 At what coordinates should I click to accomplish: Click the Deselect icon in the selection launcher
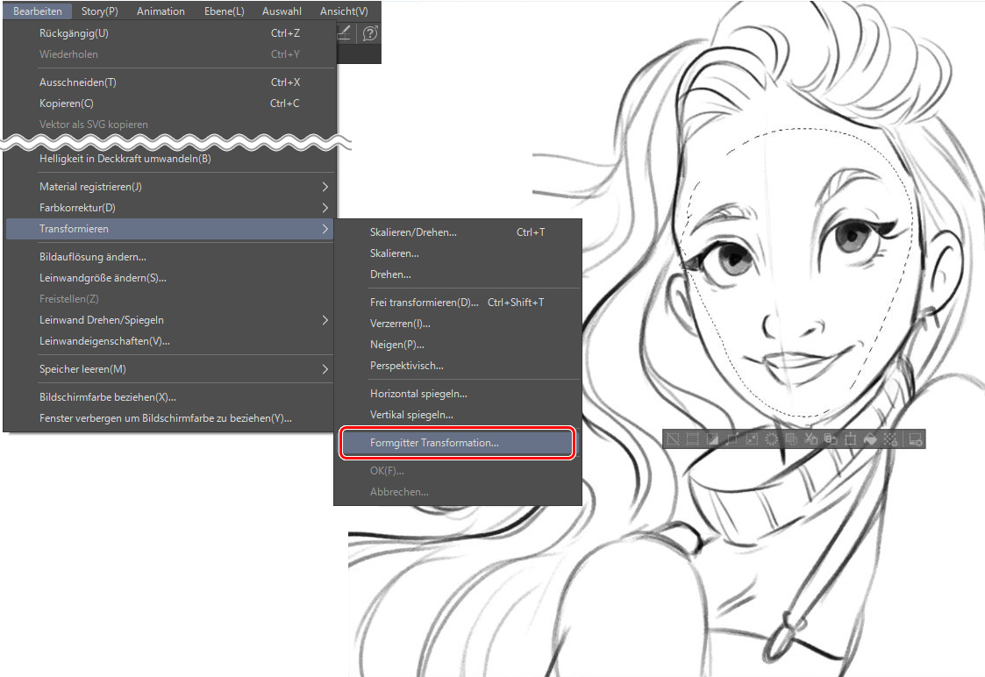coord(674,439)
